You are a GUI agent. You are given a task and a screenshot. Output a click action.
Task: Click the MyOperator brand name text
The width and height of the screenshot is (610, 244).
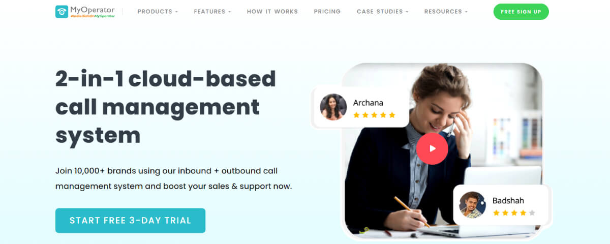point(93,10)
